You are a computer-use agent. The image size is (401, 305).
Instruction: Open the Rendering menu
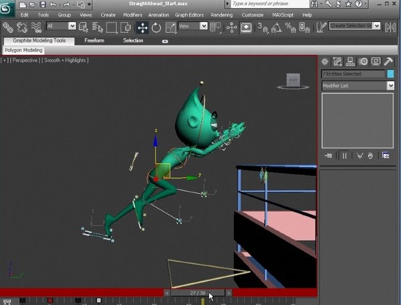tap(222, 15)
